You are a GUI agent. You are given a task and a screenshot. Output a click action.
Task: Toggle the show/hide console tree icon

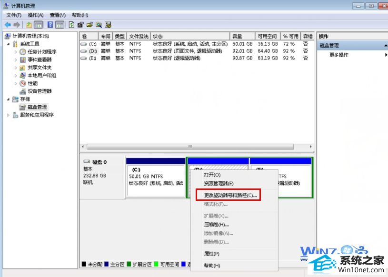coord(39,25)
